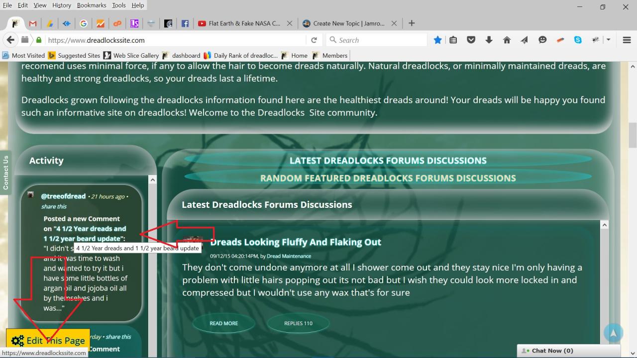Go to the browser home page
Screen dimensions: 637x358
pyautogui.click(x=507, y=40)
